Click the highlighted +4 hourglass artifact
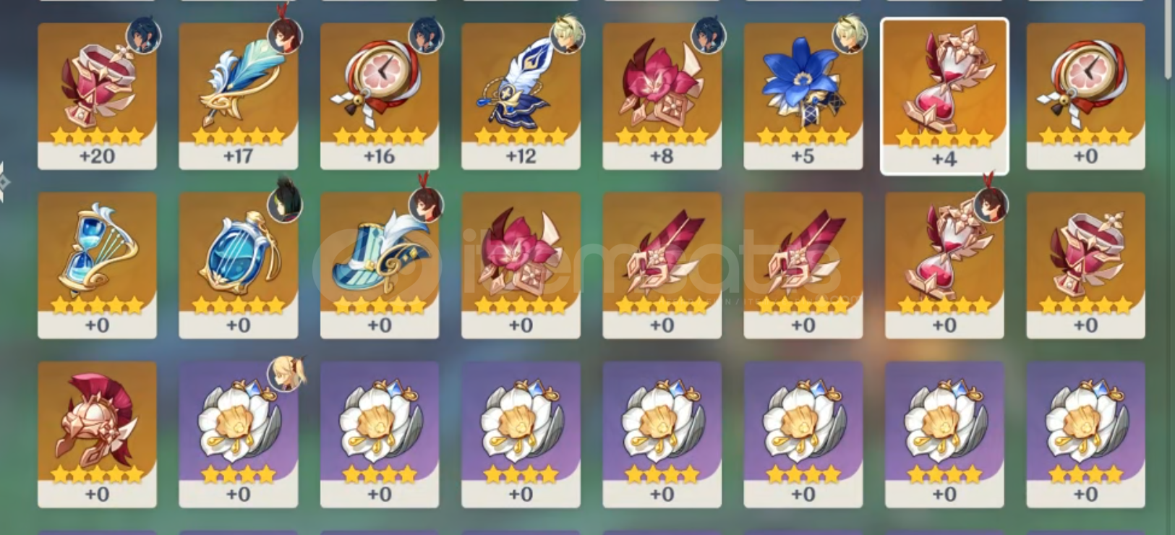Screen dimensions: 1175x535 (x=944, y=96)
